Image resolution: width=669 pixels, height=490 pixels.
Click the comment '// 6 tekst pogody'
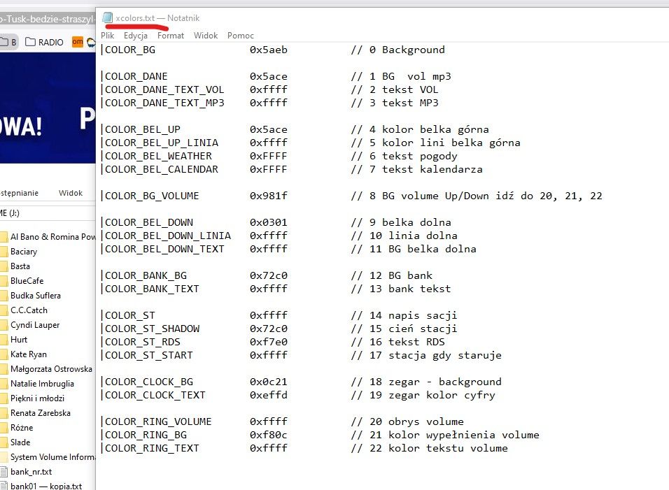pos(404,157)
